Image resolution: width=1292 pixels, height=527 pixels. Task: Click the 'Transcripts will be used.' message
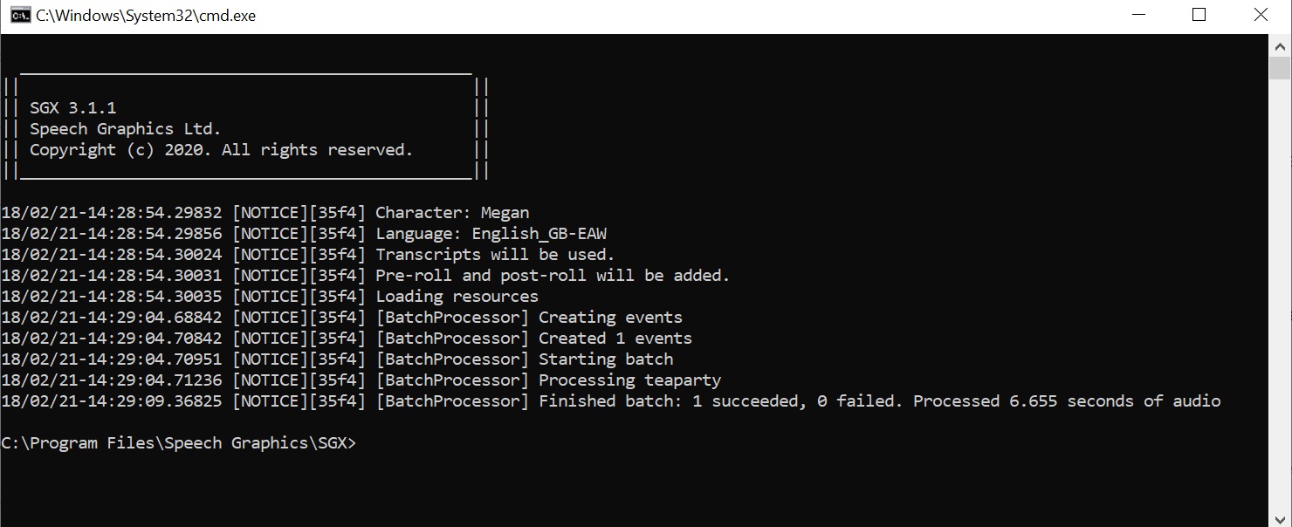(495, 255)
